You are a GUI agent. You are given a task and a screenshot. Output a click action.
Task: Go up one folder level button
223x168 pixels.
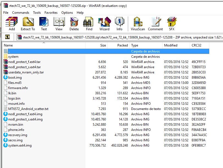pos(7,37)
